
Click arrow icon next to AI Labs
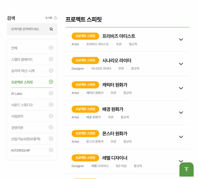click(x=51, y=93)
